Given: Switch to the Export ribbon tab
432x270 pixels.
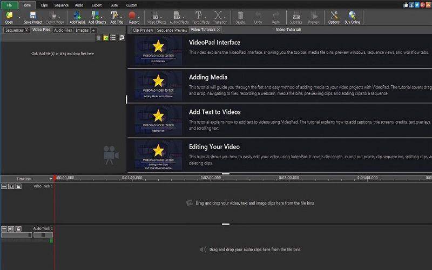Looking at the screenshot, I should click(97, 5).
